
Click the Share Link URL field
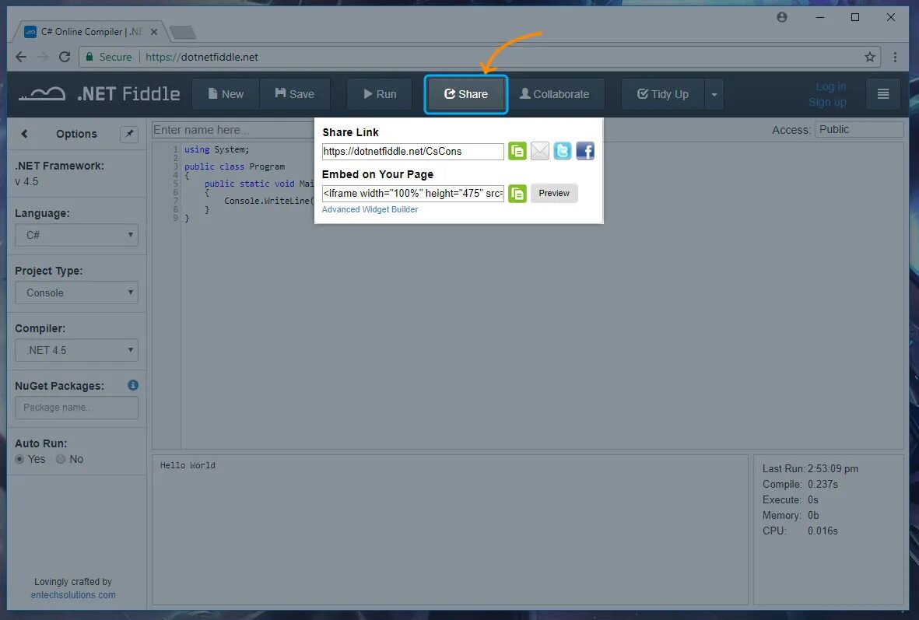click(x=412, y=151)
